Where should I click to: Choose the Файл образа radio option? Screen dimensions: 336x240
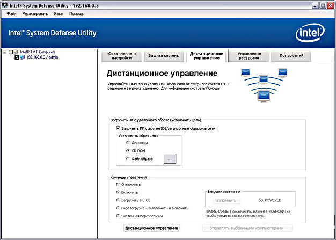point(127,159)
